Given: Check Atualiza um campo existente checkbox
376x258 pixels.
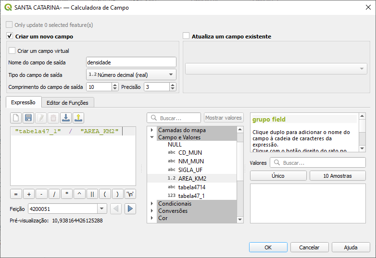Looking at the screenshot, I should (x=186, y=36).
